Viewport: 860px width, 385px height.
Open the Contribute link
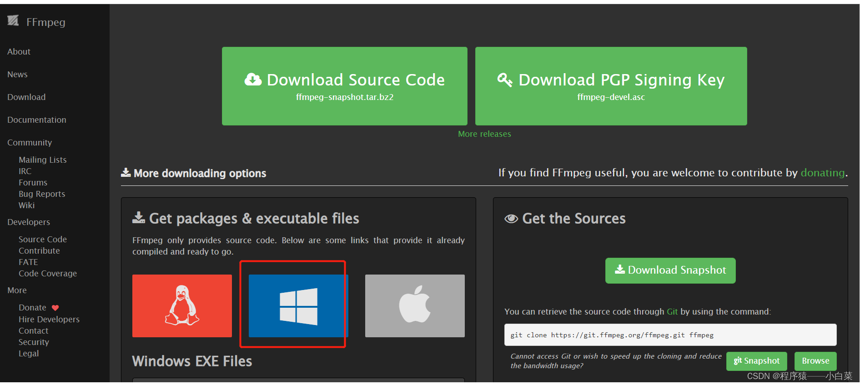click(x=39, y=251)
